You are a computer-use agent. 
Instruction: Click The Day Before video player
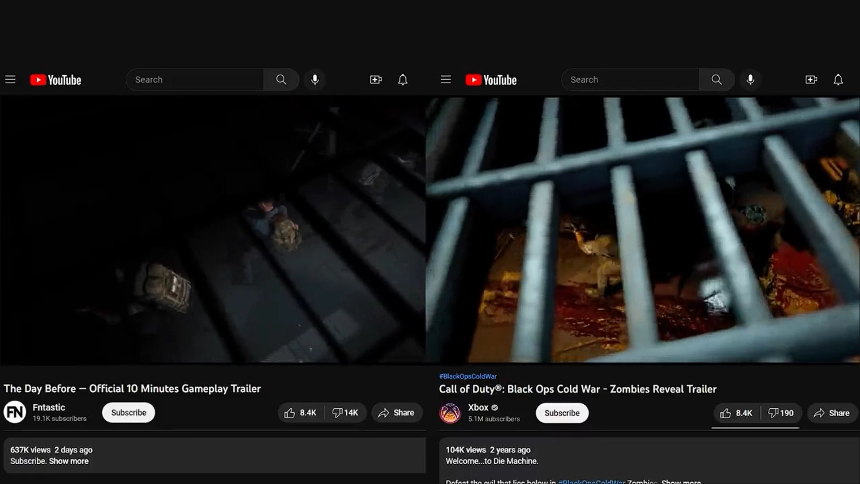[213, 230]
